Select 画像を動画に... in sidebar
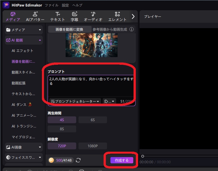 pos(23,61)
